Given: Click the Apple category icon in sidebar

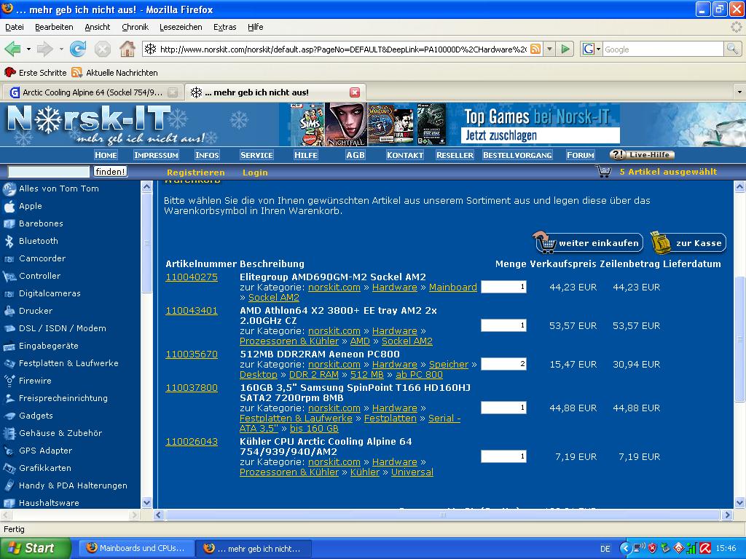Looking at the screenshot, I should [x=9, y=206].
